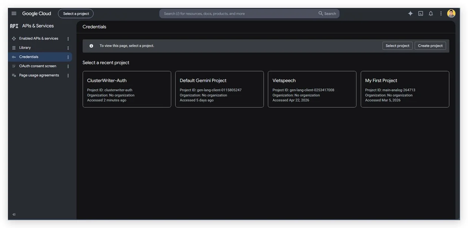The image size is (468, 228).
Task: Choose the My First Project card
Action: (405, 89)
